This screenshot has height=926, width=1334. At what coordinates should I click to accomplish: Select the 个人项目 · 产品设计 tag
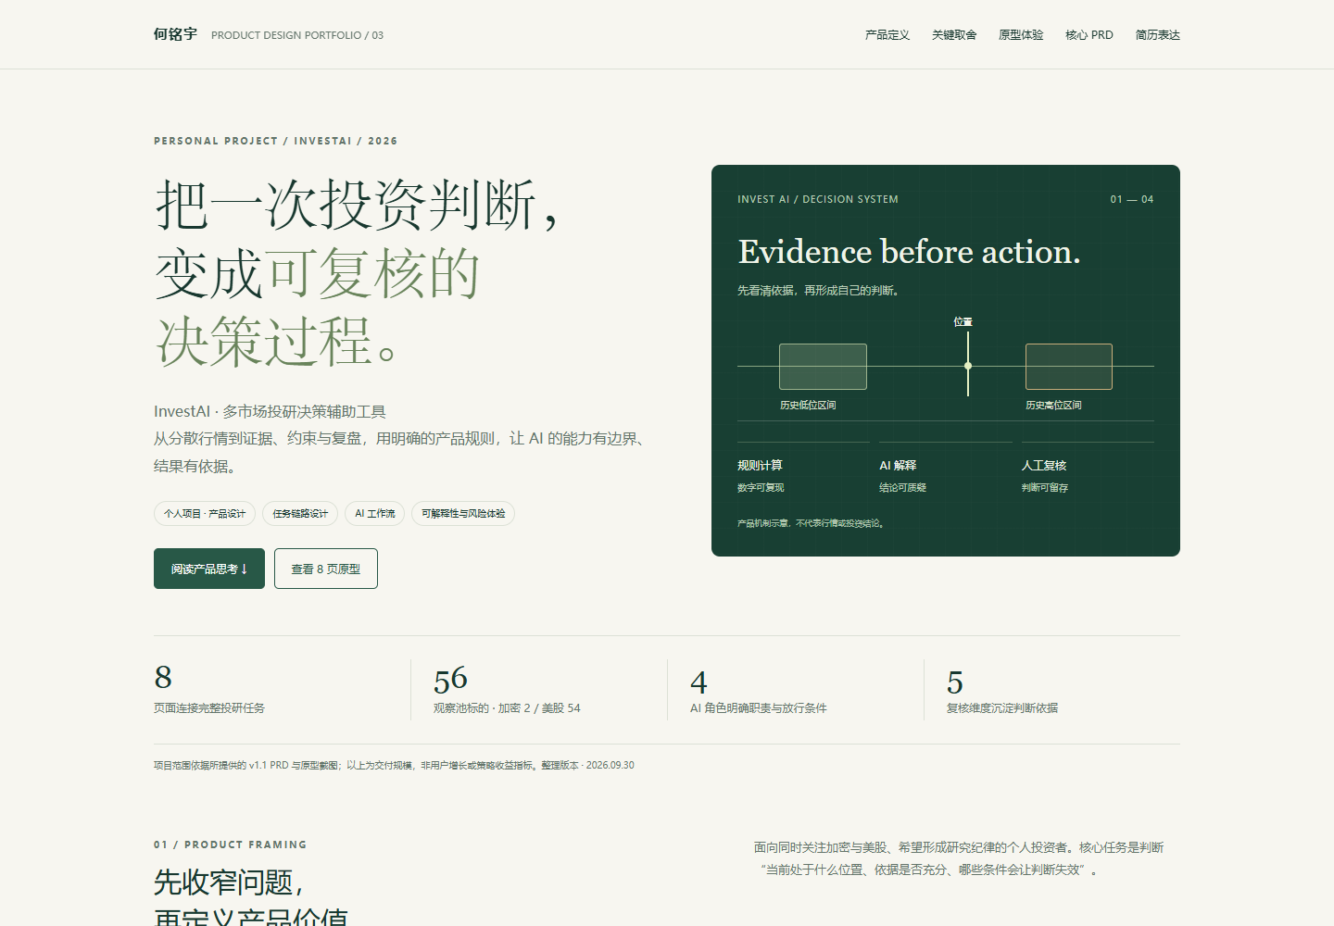coord(205,513)
